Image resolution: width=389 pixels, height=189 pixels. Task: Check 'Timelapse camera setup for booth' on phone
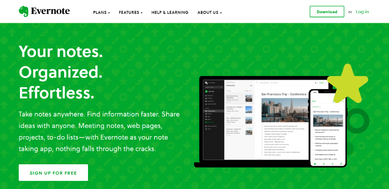click(314, 150)
